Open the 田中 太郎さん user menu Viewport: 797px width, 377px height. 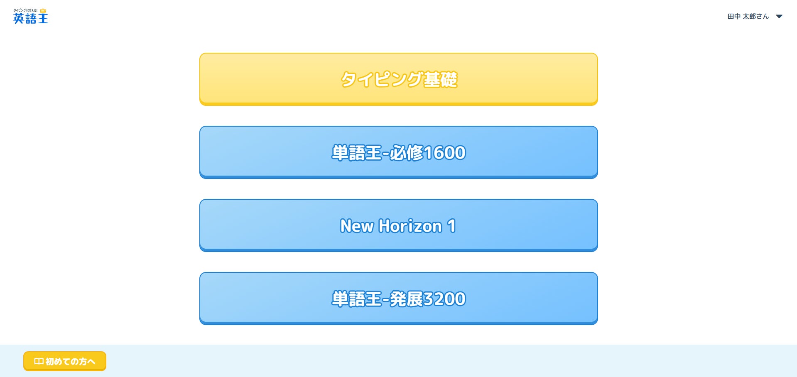(x=748, y=17)
